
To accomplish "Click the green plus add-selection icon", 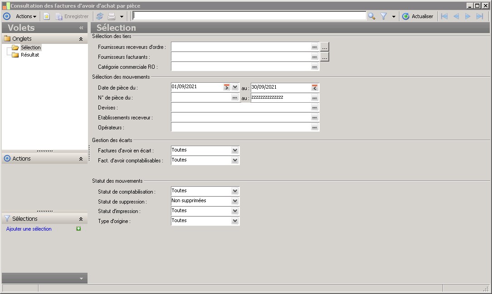I will pyautogui.click(x=78, y=228).
